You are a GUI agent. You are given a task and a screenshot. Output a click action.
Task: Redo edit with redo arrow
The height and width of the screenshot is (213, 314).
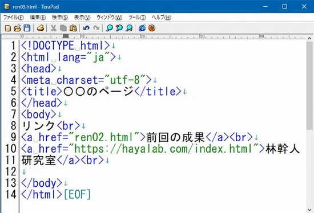click(96, 28)
